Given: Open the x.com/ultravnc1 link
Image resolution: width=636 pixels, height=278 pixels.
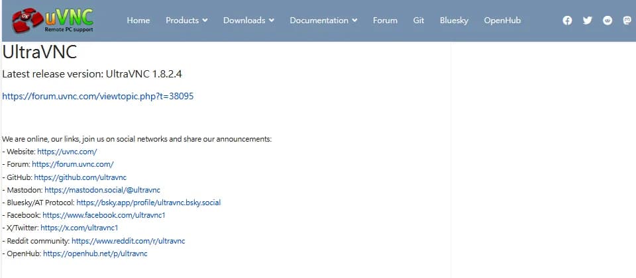Looking at the screenshot, I should (79, 228).
